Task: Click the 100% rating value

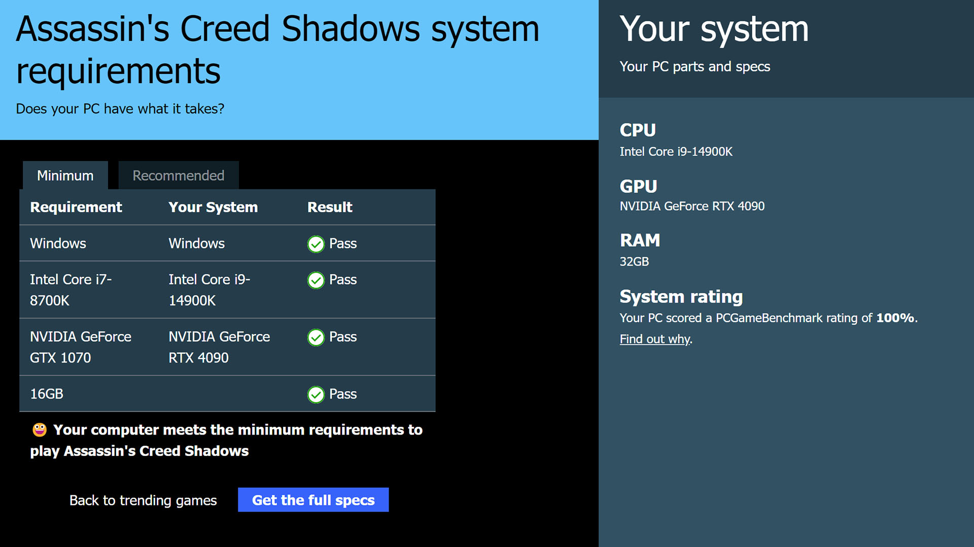Action: coord(896,318)
